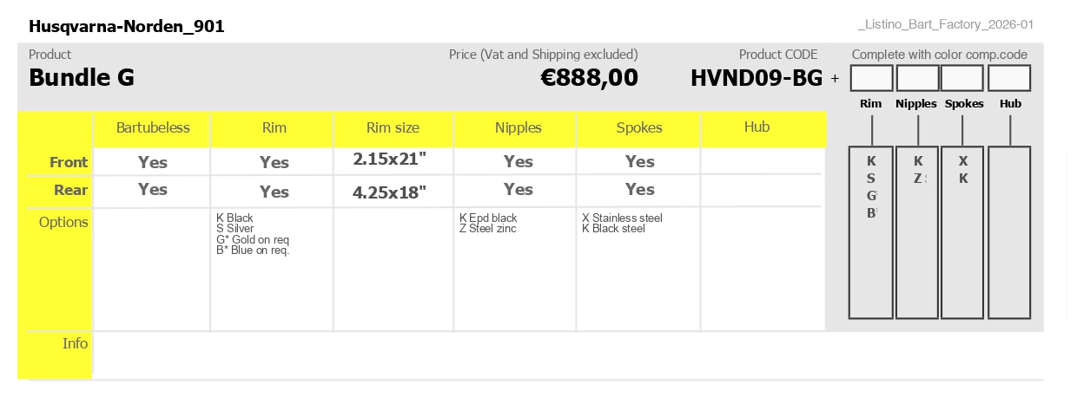This screenshot has width=1077, height=410.
Task: Select the Bartubeless column header
Action: click(153, 127)
